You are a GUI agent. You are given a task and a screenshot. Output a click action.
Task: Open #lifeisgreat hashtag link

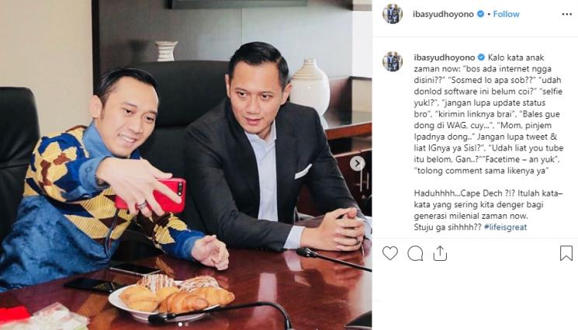[x=505, y=227]
